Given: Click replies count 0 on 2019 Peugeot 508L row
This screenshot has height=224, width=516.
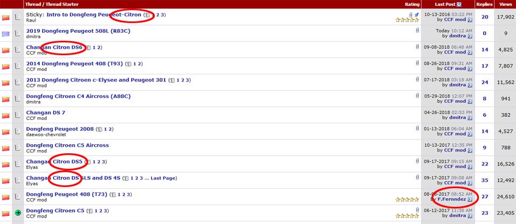Looking at the screenshot, I should tap(485, 33).
